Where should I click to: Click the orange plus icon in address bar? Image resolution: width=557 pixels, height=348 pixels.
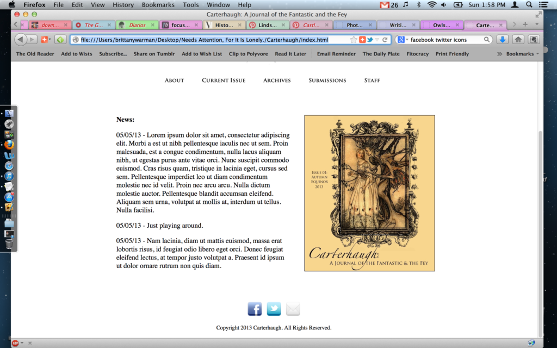pos(362,40)
